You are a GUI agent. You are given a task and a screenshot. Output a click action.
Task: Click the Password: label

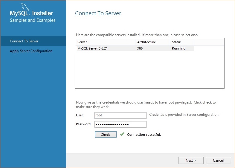pyautogui.click(x=84, y=124)
